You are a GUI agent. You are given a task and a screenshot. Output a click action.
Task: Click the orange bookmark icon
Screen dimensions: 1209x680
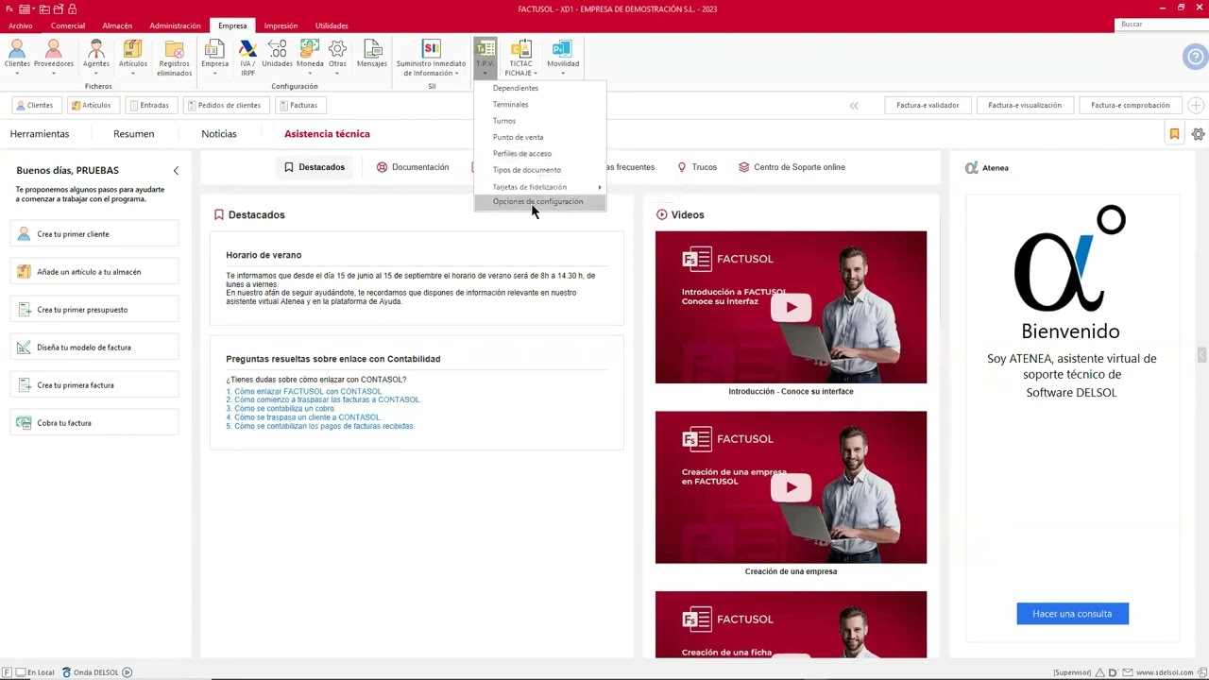pos(1174,134)
